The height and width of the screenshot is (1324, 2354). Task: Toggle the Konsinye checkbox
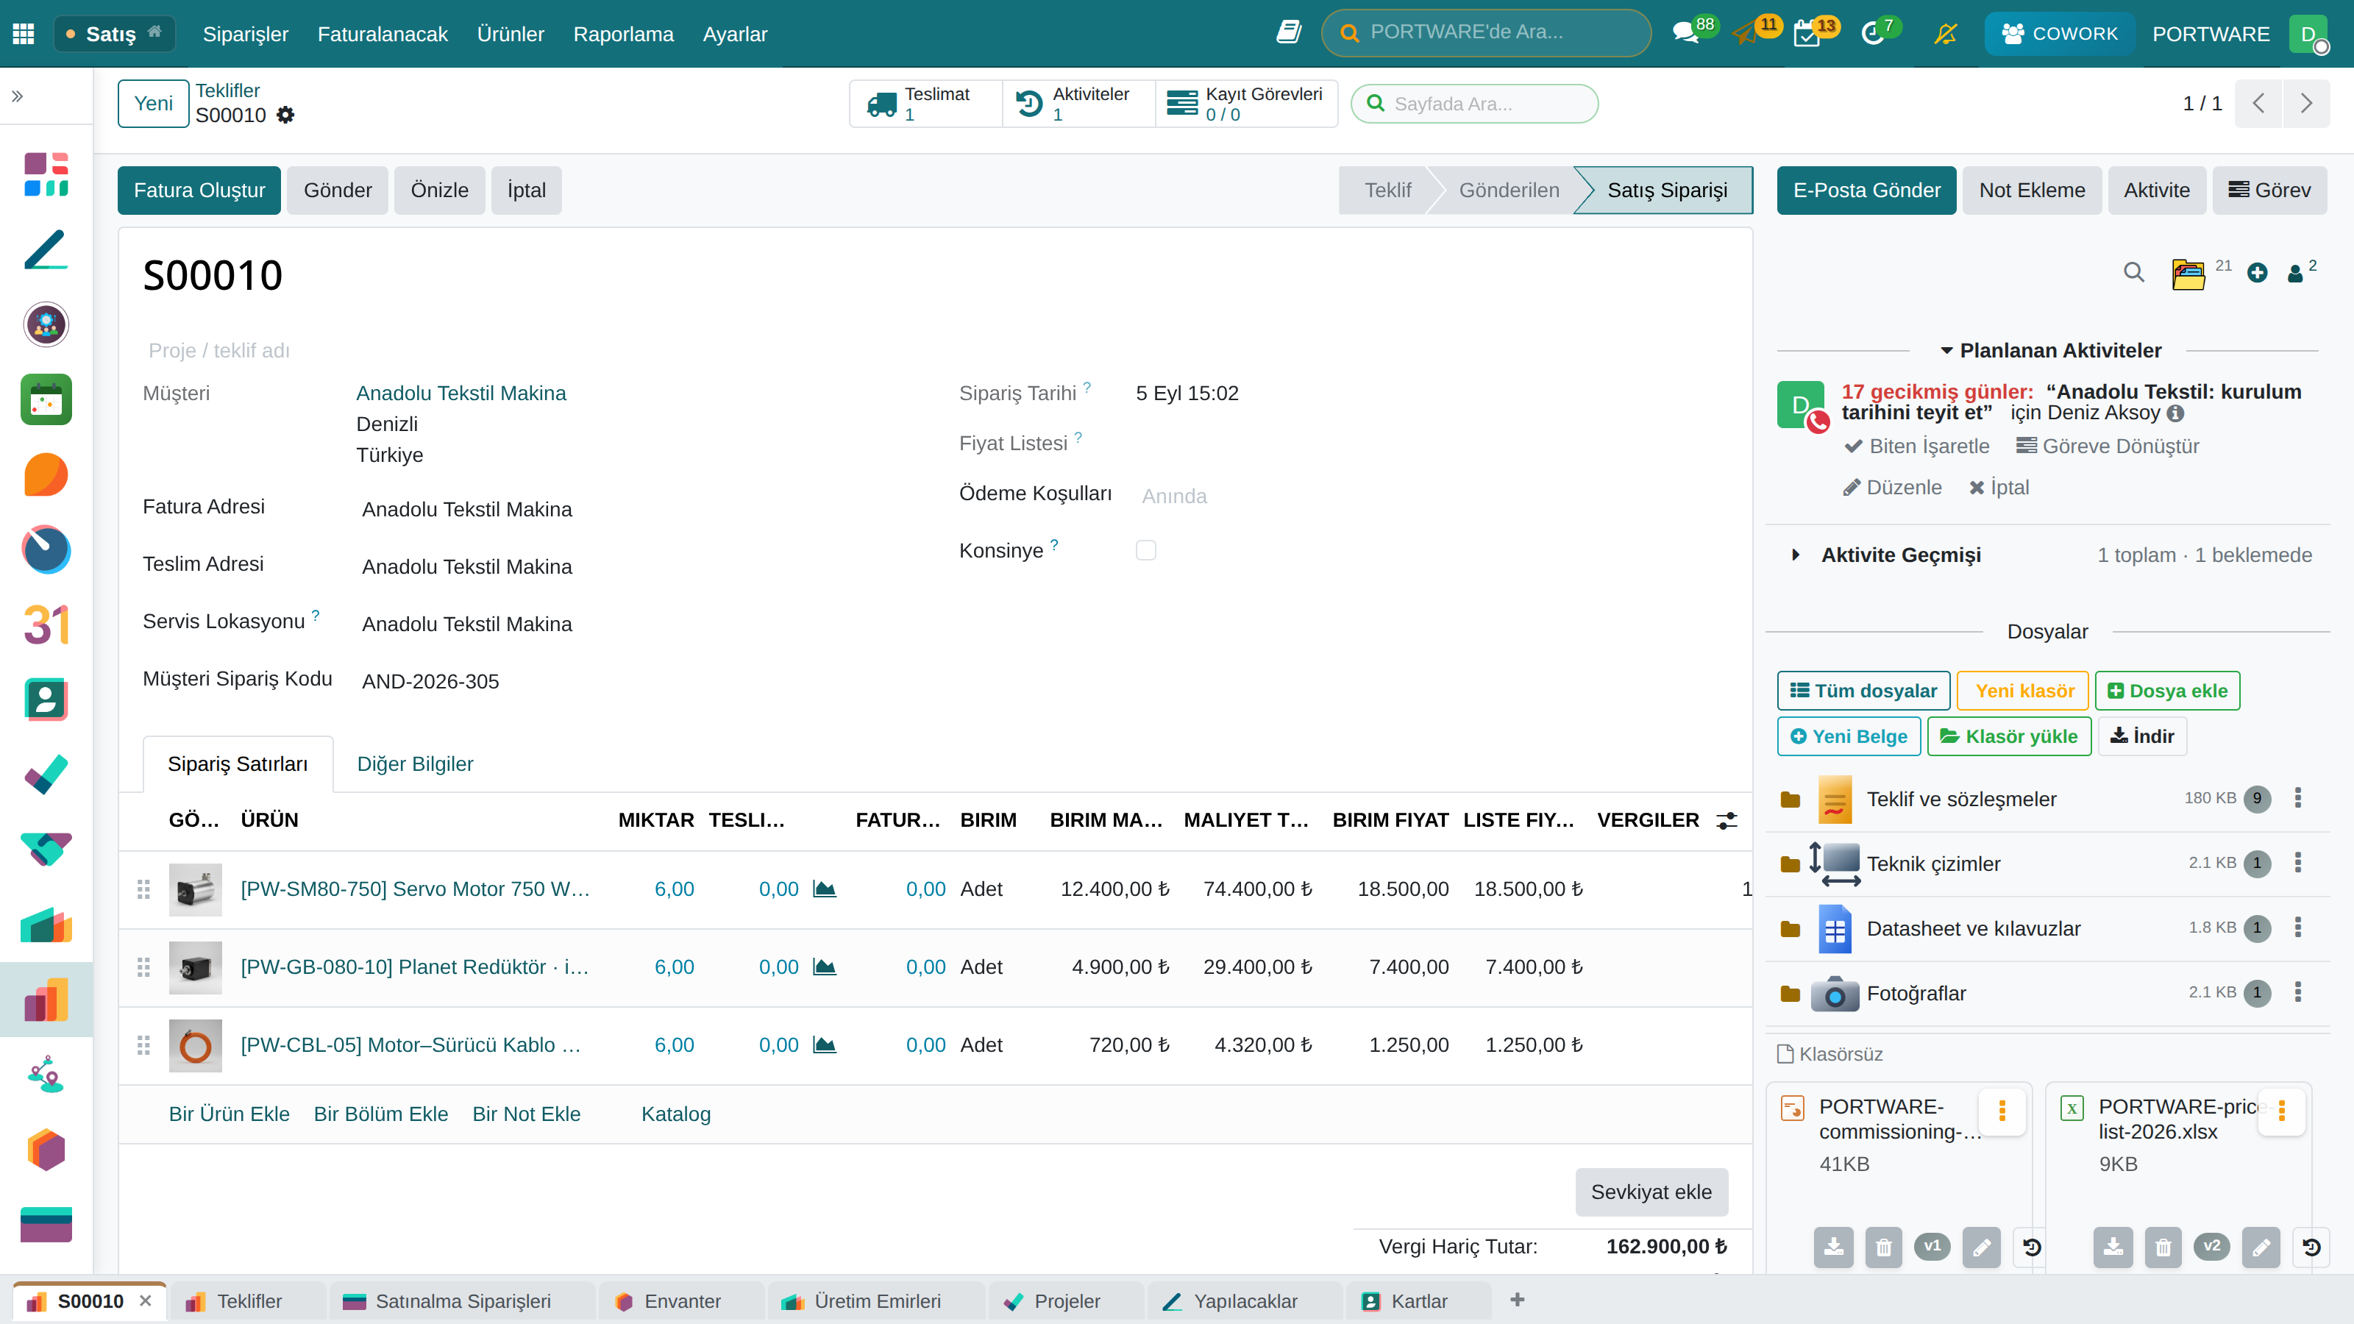[x=1146, y=551]
